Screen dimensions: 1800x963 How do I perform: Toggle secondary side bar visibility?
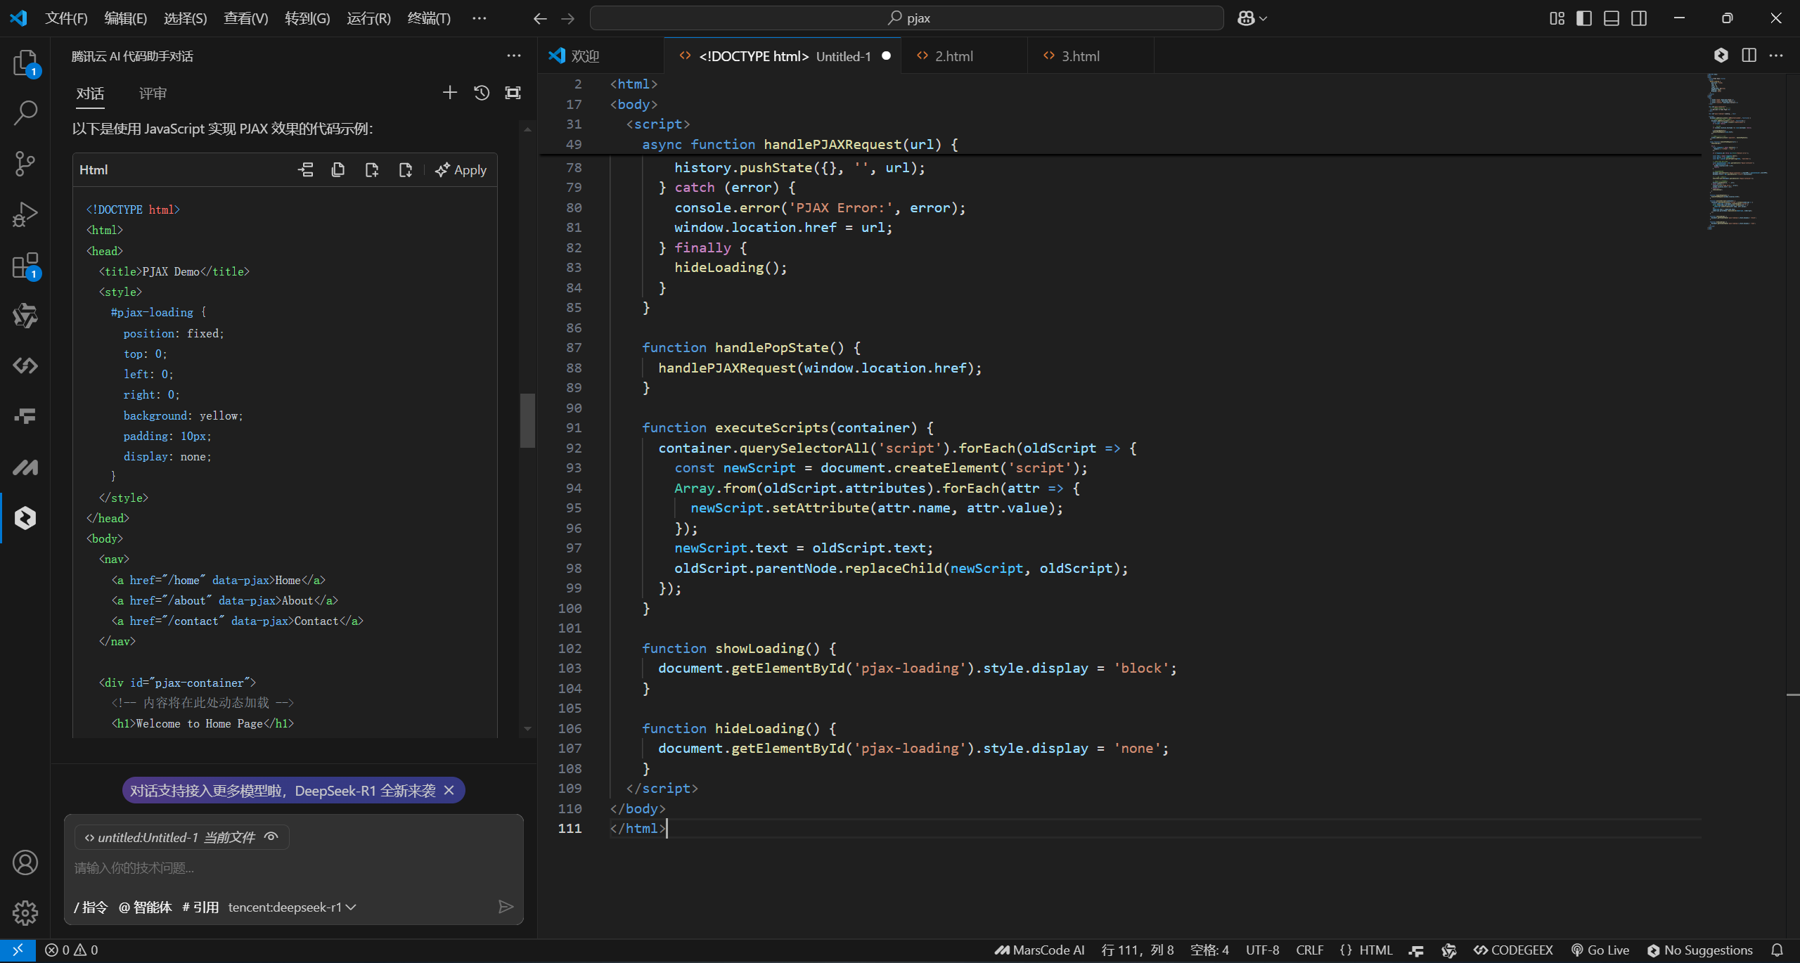click(1639, 18)
